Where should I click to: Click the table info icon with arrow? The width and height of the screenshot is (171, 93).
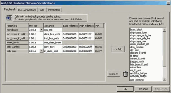coord(9,18)
